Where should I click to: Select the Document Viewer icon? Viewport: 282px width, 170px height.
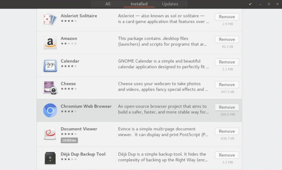pos(50,134)
